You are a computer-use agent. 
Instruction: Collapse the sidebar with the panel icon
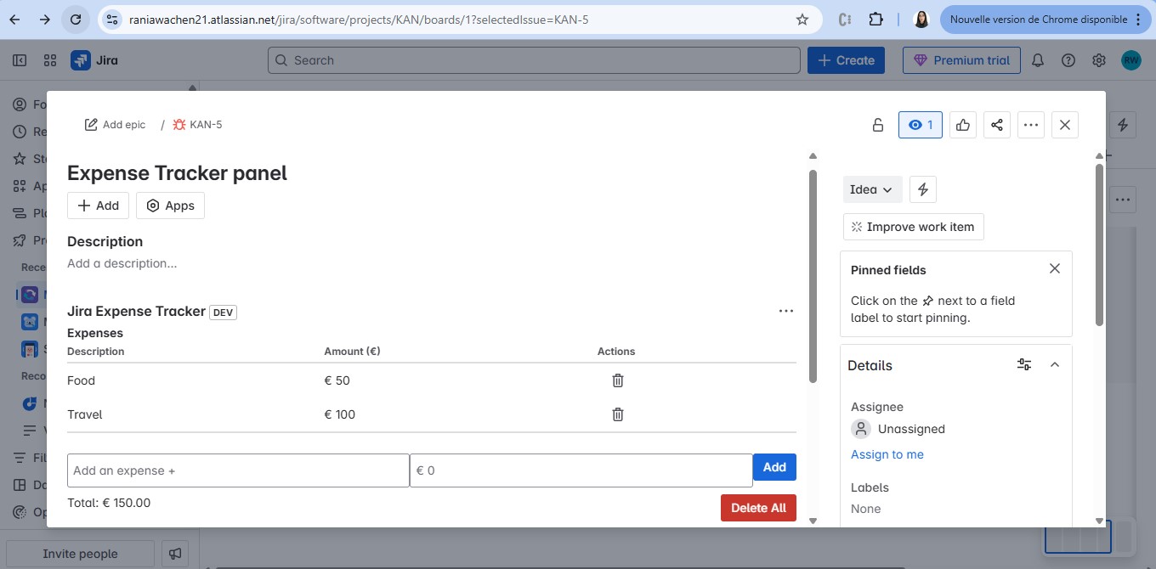[20, 60]
